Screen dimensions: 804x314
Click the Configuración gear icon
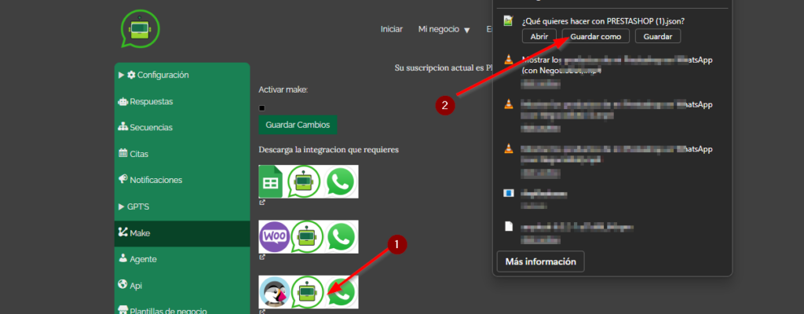131,75
